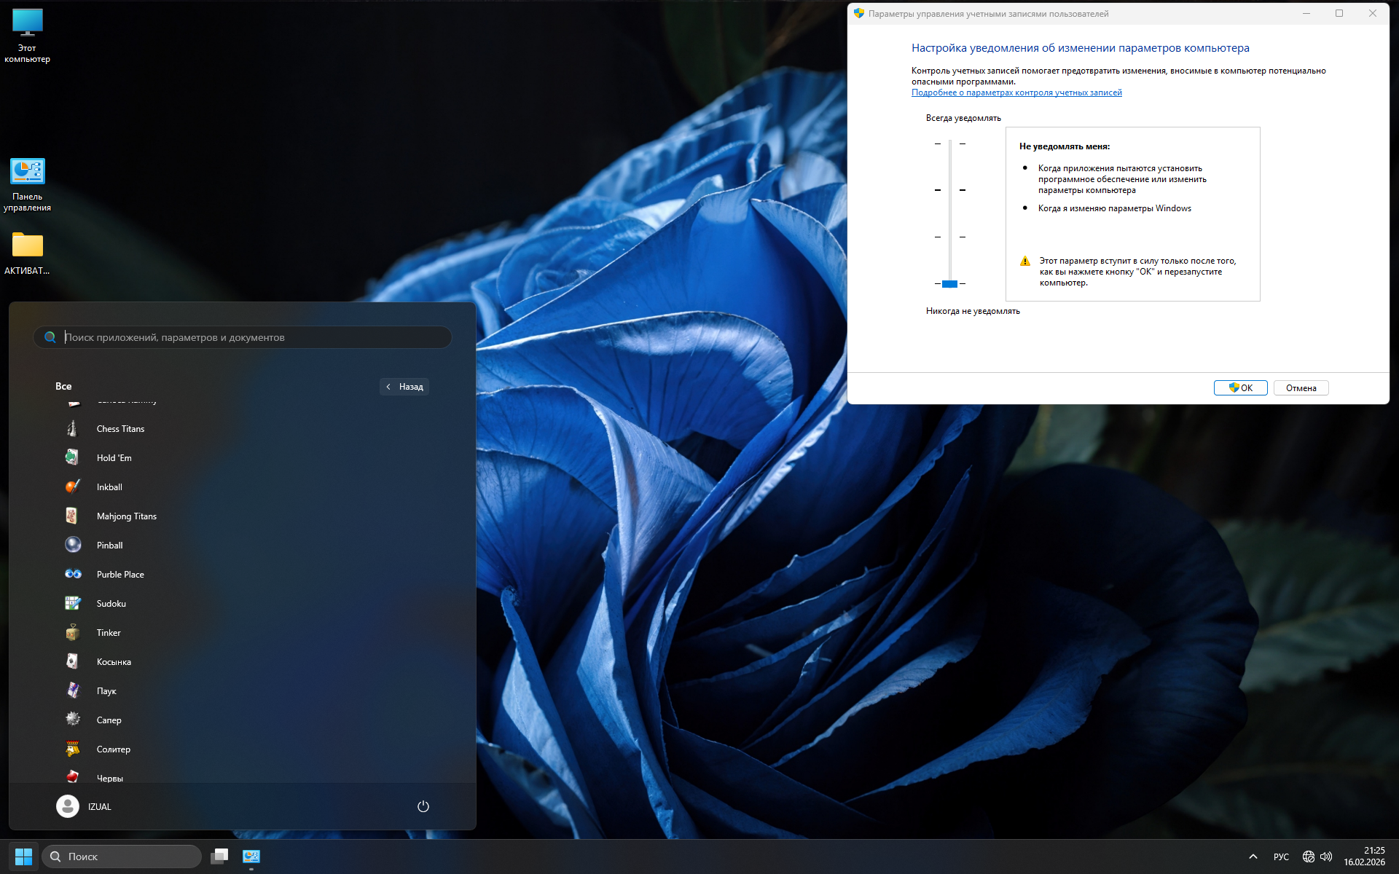The height and width of the screenshot is (874, 1399).
Task: Click the power button in Start menu
Action: pyautogui.click(x=423, y=806)
